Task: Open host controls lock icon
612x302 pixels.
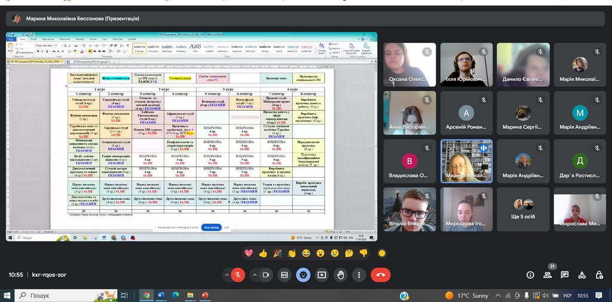Action: click(599, 274)
